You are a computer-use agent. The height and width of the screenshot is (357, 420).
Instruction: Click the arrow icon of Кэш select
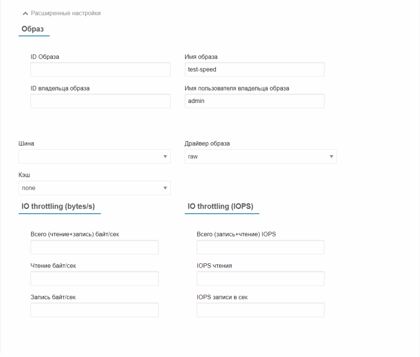(x=165, y=188)
